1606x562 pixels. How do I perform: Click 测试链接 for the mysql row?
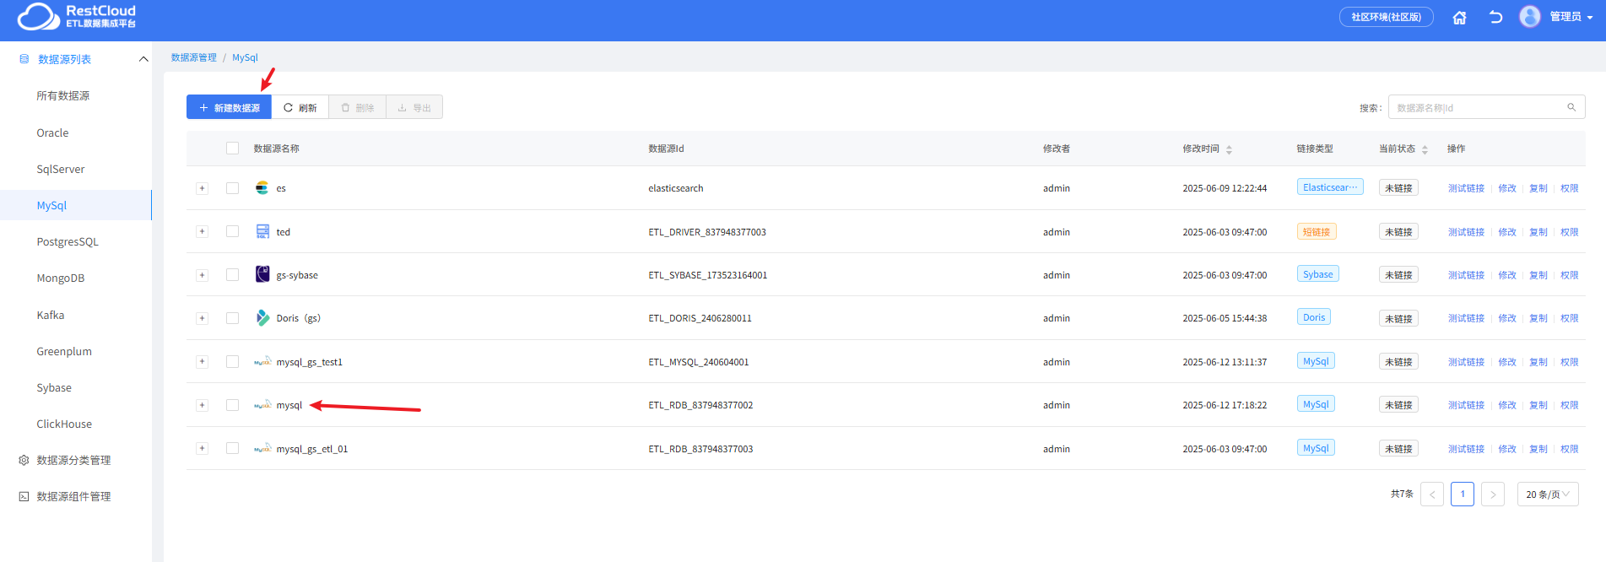(x=1466, y=405)
